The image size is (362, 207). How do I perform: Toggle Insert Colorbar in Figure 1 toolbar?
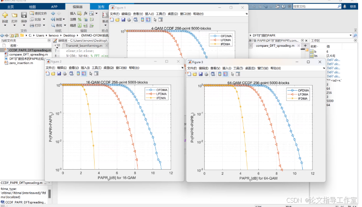[x=142, y=20]
